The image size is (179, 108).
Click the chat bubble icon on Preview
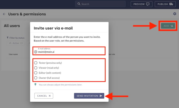pyautogui.click(x=148, y=4)
